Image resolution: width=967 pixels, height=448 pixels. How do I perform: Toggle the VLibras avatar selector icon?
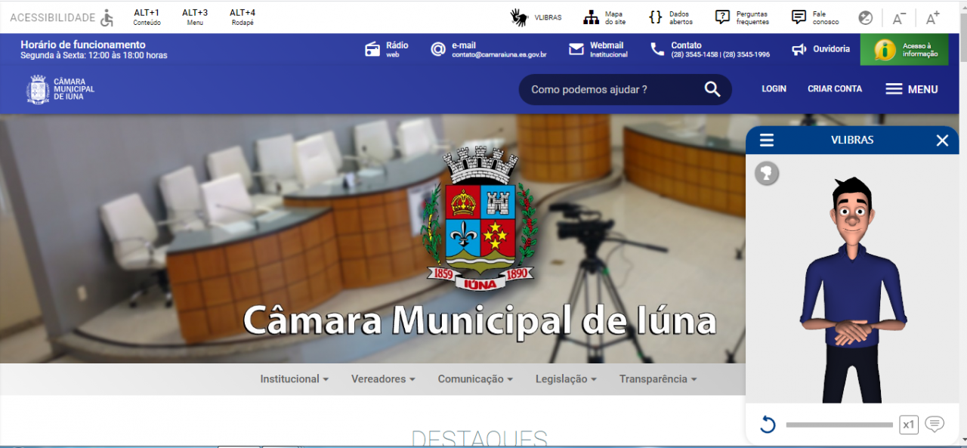click(x=767, y=174)
